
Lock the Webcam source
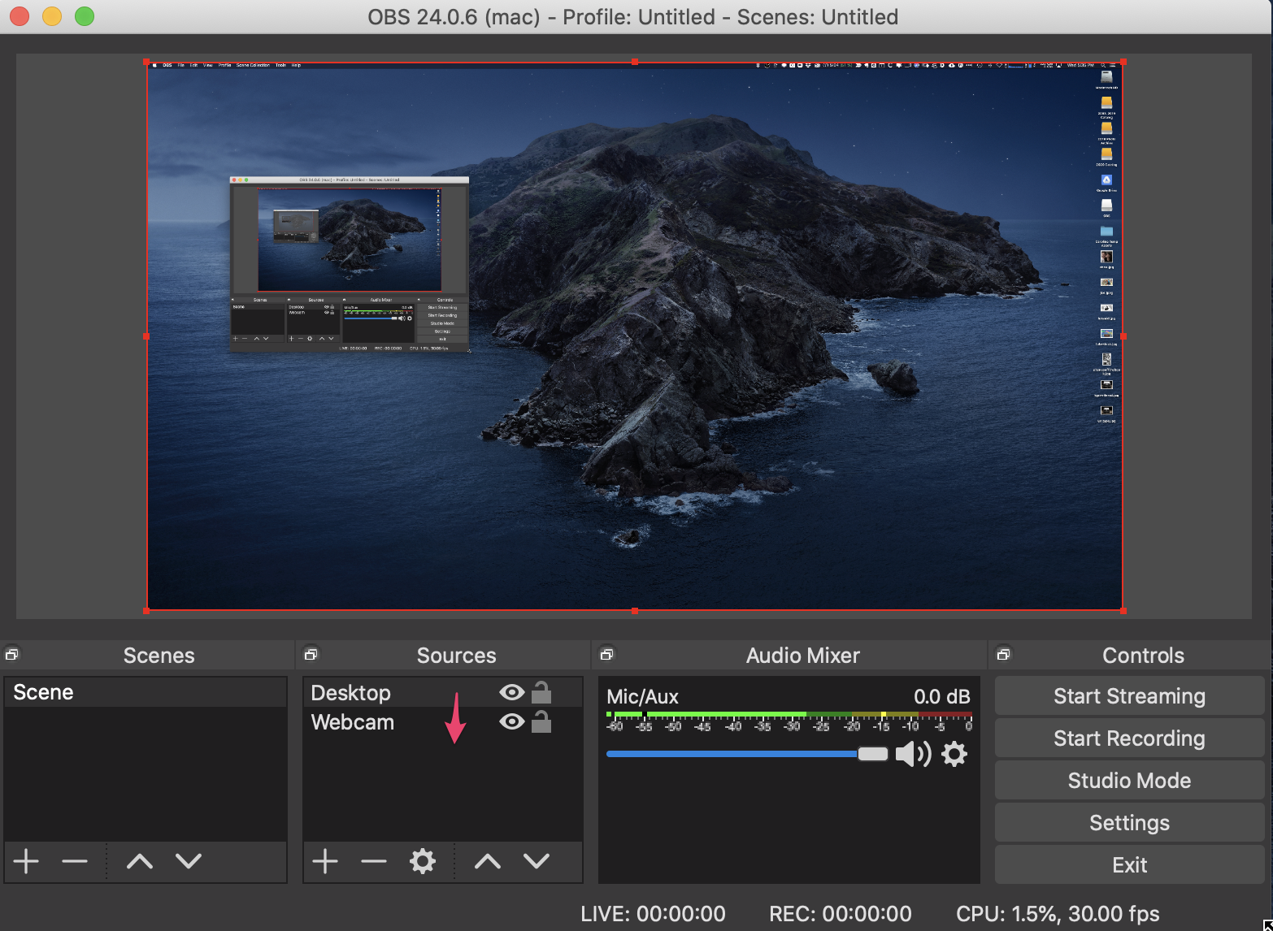coord(541,721)
